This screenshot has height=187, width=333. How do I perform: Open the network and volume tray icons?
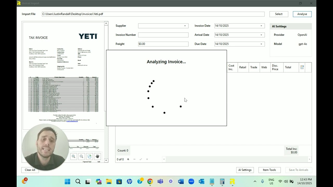286,181
